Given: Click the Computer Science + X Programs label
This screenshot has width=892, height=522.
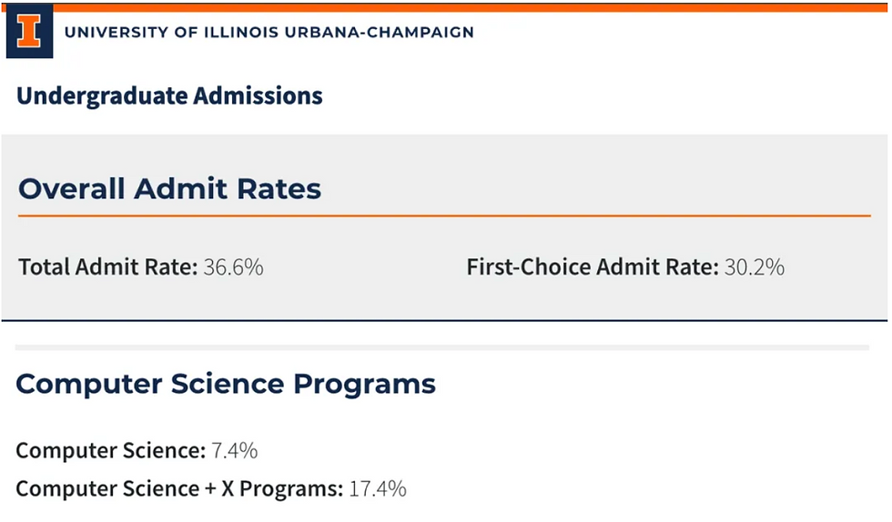Looking at the screenshot, I should point(180,488).
